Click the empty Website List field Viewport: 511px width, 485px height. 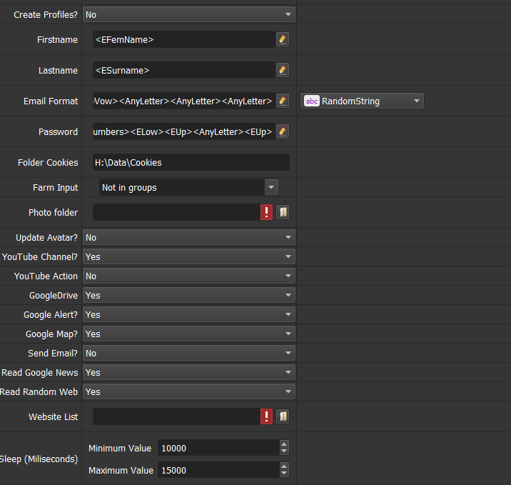(176, 416)
